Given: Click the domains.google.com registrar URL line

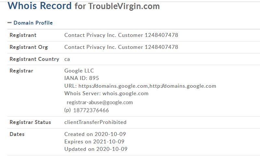Looking at the screenshot, I should pos(140,86).
